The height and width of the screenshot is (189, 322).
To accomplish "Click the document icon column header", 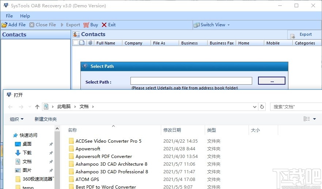I will tap(82, 43).
